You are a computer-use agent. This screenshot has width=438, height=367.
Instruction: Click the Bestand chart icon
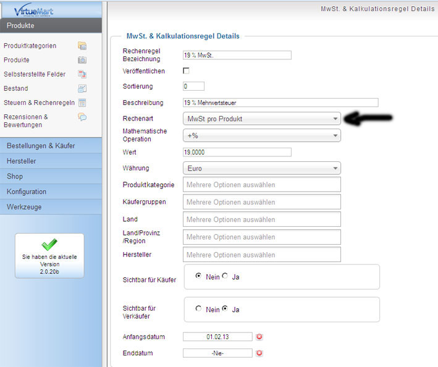pos(82,88)
